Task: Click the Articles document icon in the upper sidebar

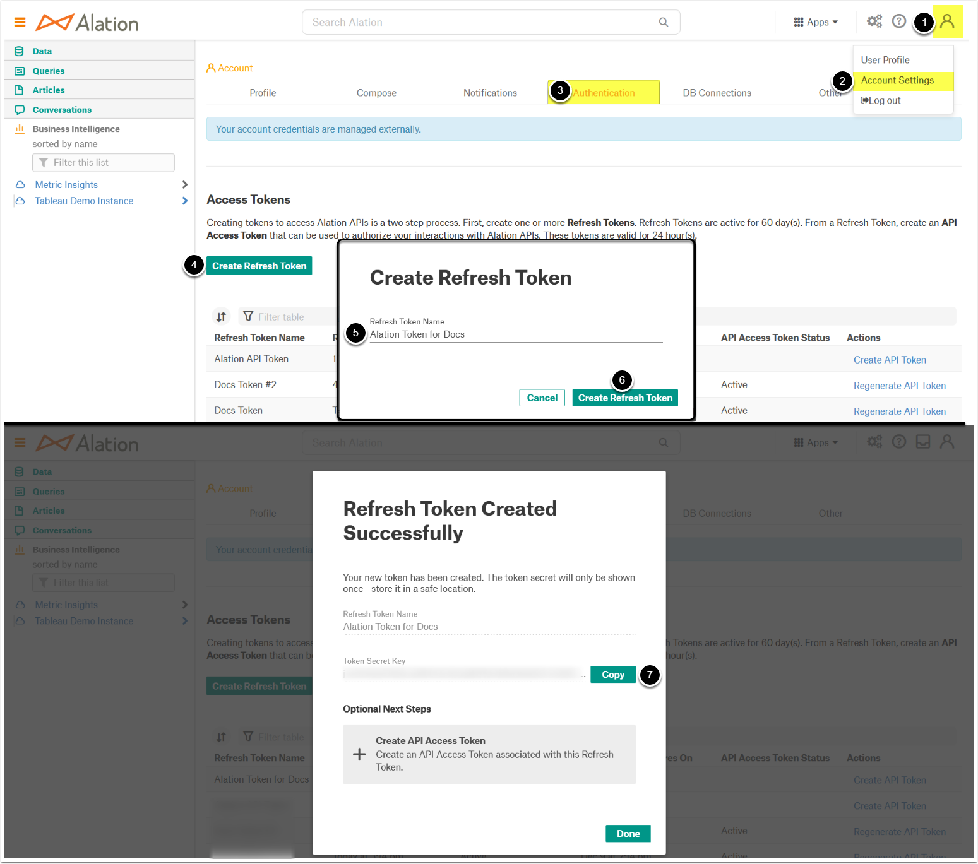Action: (19, 90)
